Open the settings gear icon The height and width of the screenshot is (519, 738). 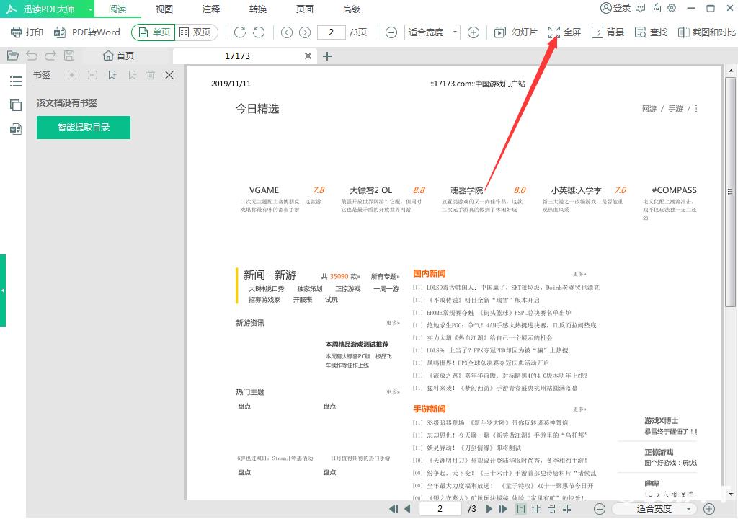tap(672, 8)
